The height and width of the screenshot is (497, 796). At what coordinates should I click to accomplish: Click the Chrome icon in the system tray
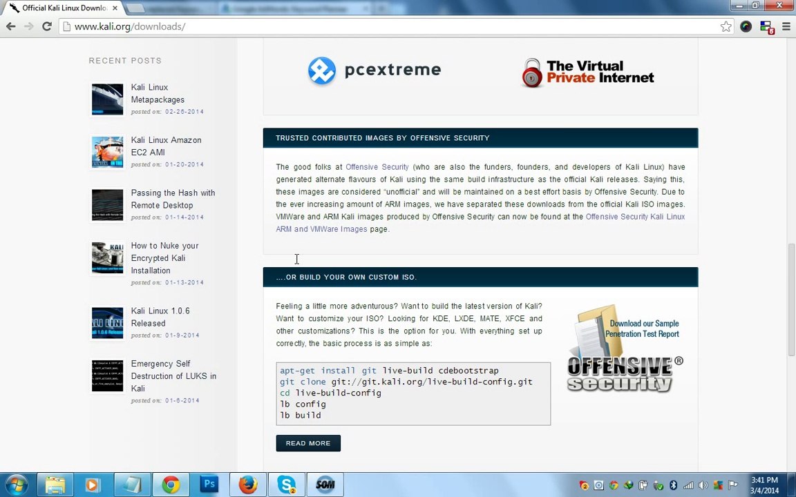[x=614, y=485]
